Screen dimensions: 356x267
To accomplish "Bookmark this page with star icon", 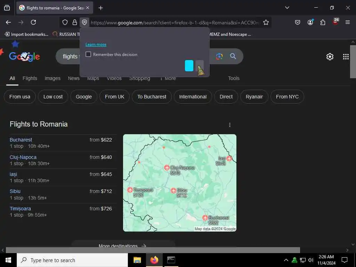I will click(266, 22).
